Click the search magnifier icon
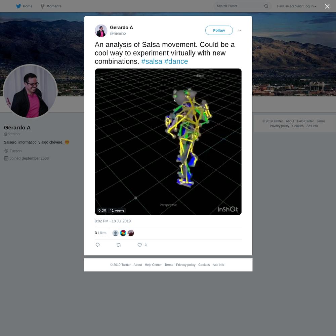This screenshot has height=336, width=336. (x=266, y=6)
